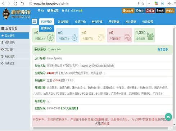Viewport: 176px width, 131px height.
Task: Open the Xs user profile
Action: 41,10
